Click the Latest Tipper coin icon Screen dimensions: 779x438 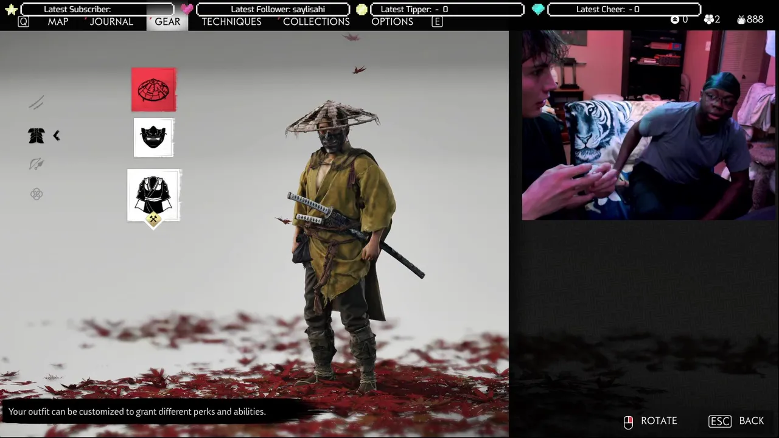pyautogui.click(x=362, y=9)
